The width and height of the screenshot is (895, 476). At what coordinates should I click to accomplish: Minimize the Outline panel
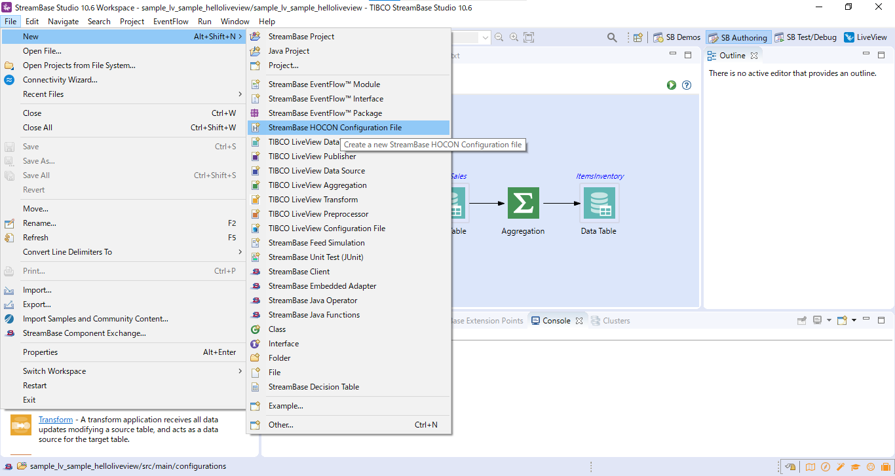click(x=866, y=55)
